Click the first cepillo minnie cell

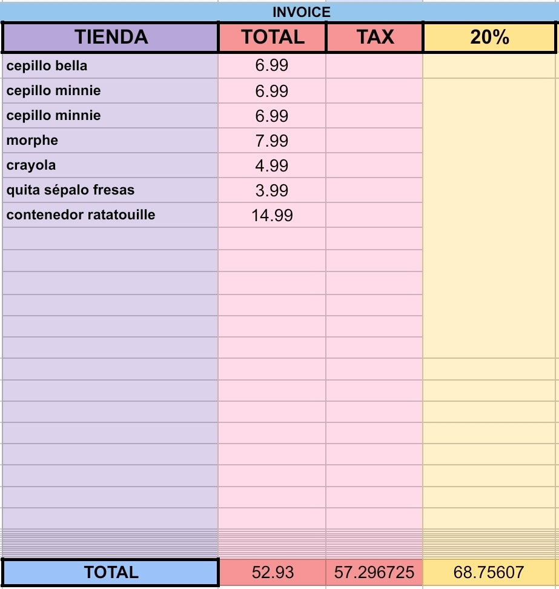(x=110, y=90)
